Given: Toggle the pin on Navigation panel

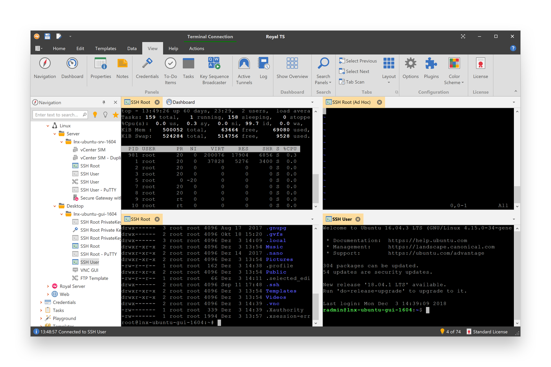Looking at the screenshot, I should pos(104,102).
